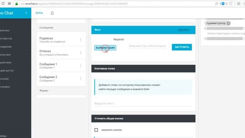
Task: Click the Evo Chat logo
Action: pyautogui.click(x=7, y=13)
